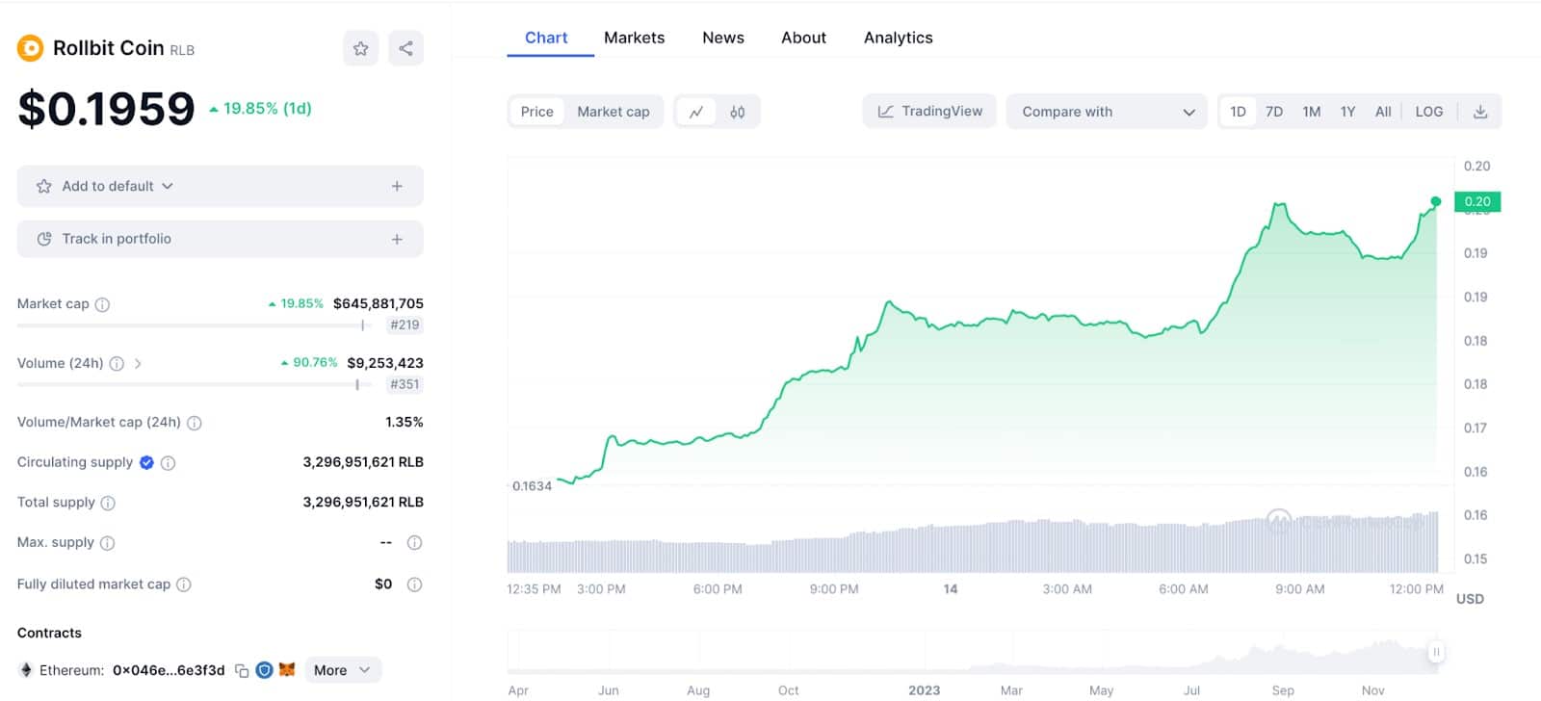Image resolution: width=1541 pixels, height=701 pixels.
Task: Click Track in portfolio button
Action: (x=220, y=239)
